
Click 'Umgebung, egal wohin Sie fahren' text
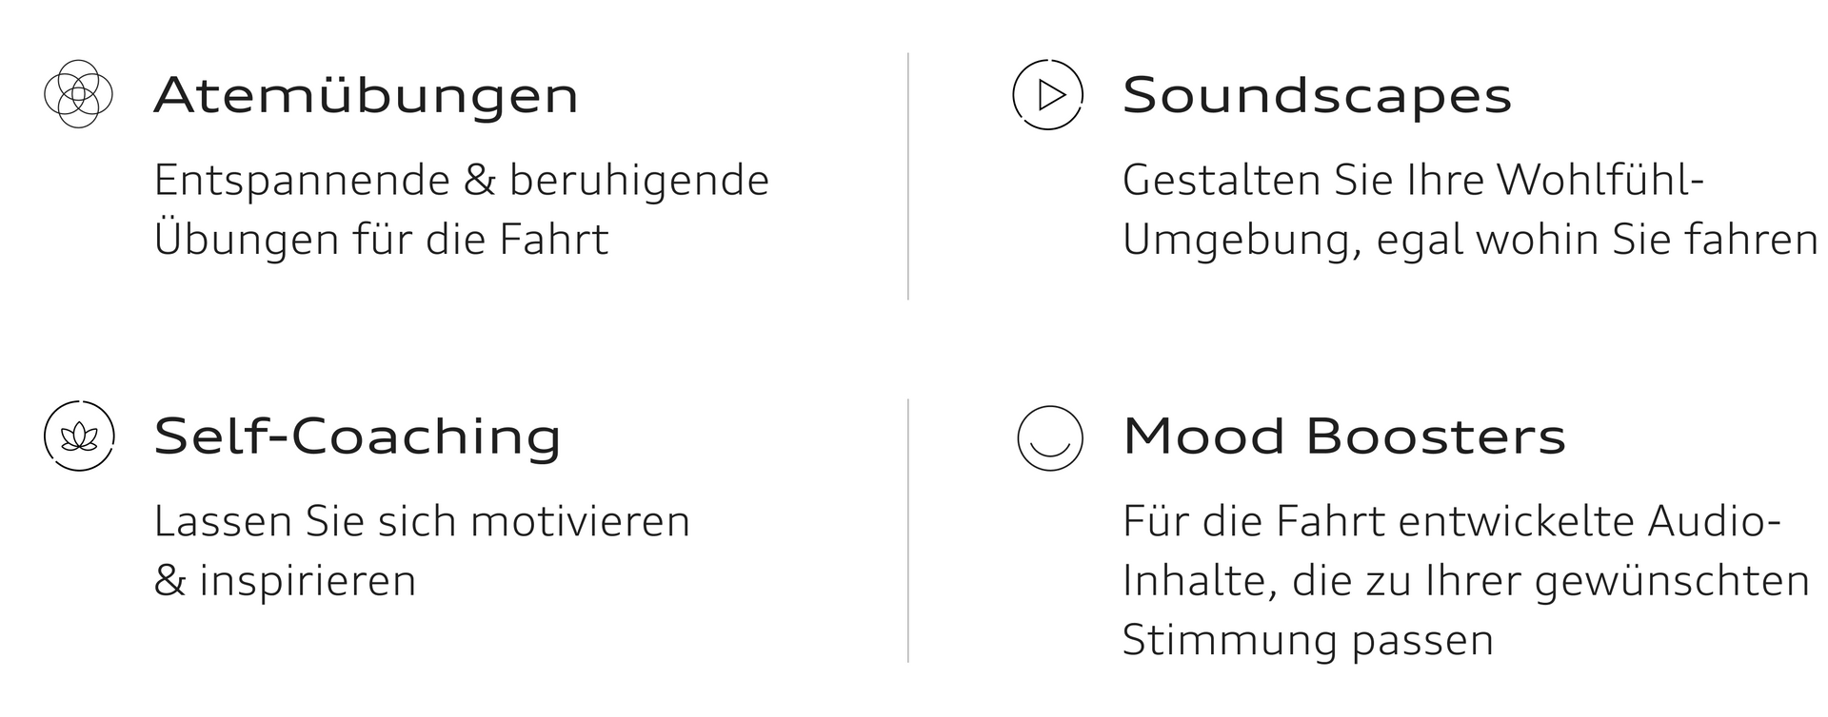[x=1471, y=240]
